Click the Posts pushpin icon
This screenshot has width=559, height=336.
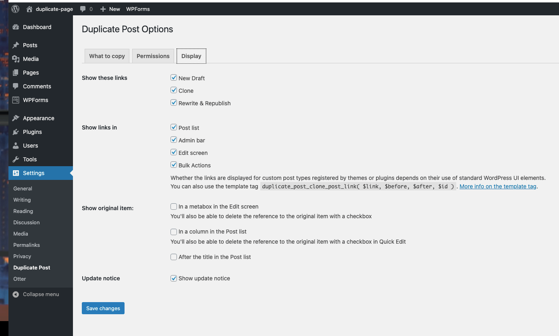point(16,45)
